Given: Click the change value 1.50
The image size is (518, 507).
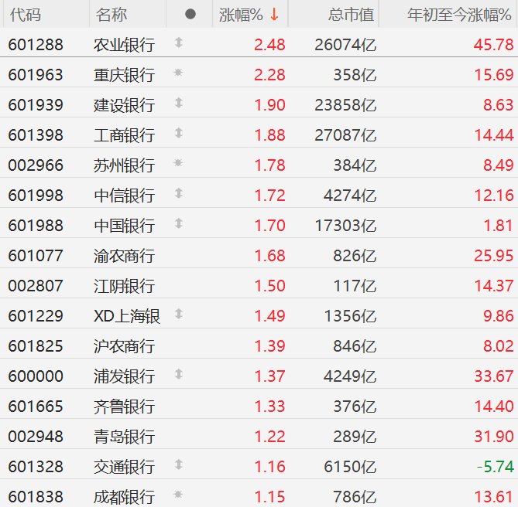Looking at the screenshot, I should [x=269, y=286].
